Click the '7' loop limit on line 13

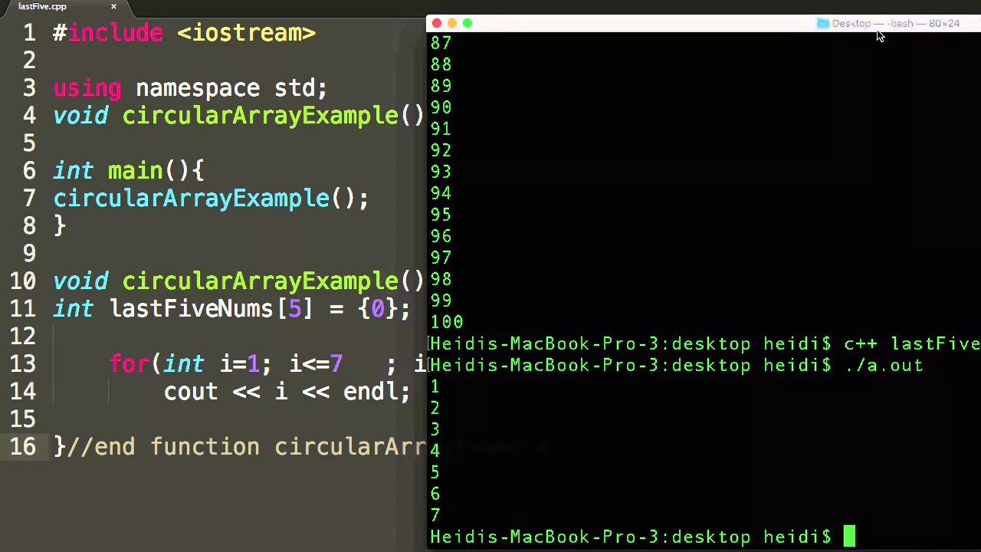click(x=336, y=364)
